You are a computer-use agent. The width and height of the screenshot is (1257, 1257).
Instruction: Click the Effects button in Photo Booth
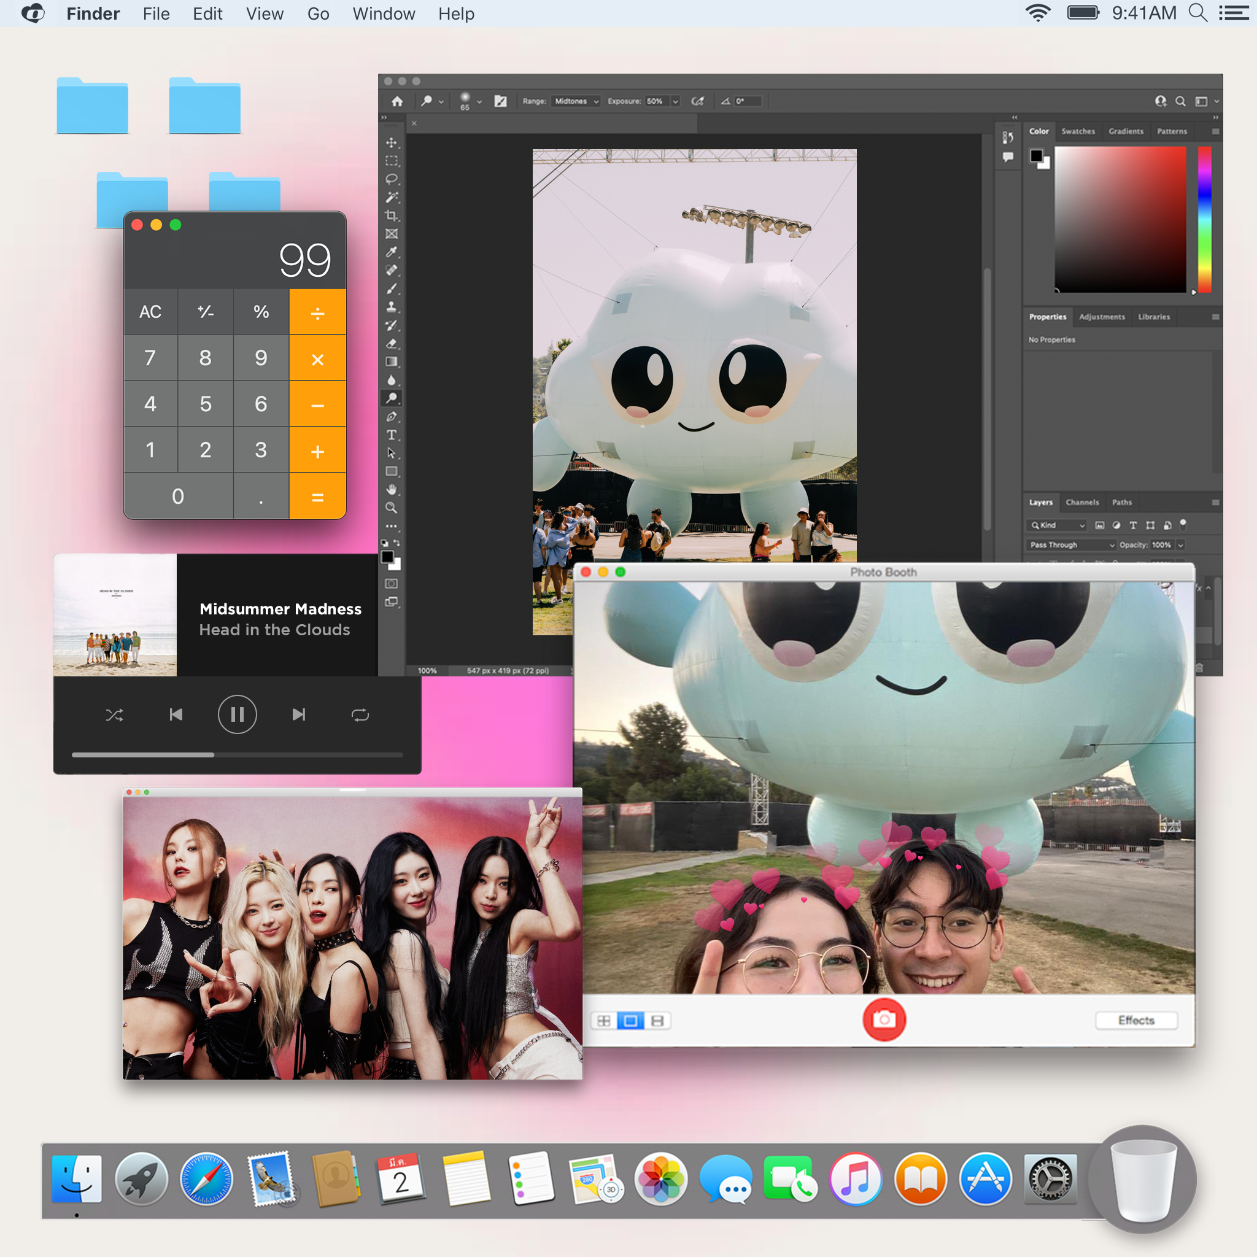[1135, 1019]
